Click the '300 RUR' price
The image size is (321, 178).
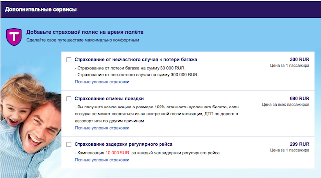tap(299, 60)
